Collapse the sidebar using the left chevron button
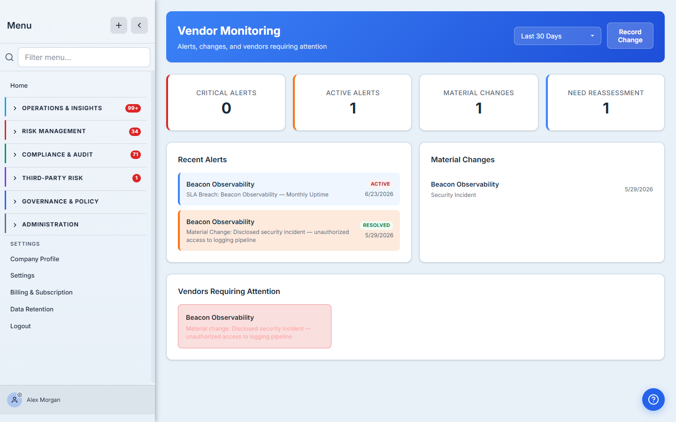676x422 pixels. click(x=139, y=25)
